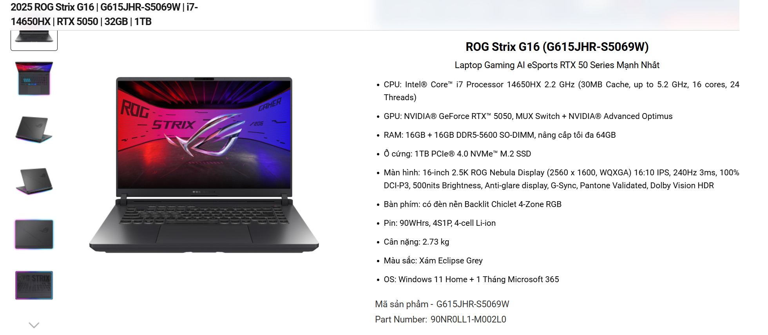Screen dimensions: 768x335
Task: Select the ROG STRIX underside thumbnail
Action: (34, 285)
